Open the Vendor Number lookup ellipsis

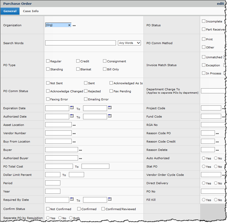pyautogui.click(x=74, y=133)
